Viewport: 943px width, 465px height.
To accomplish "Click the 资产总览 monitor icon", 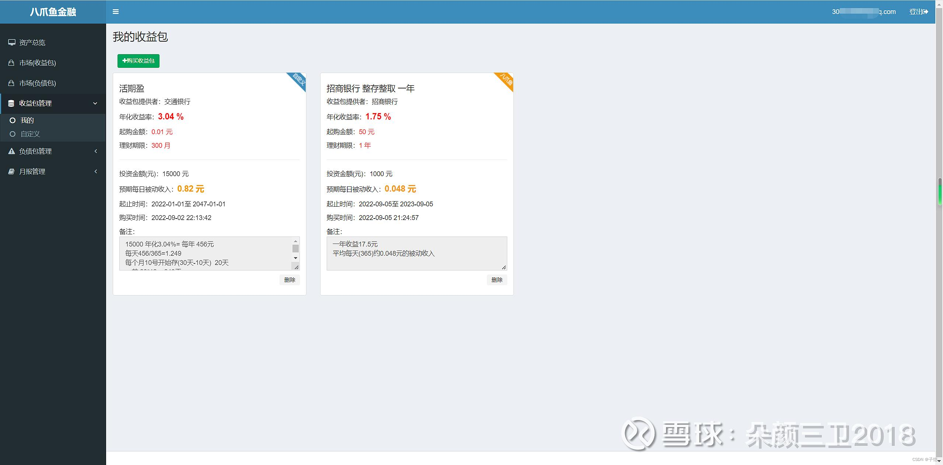I will 12,42.
